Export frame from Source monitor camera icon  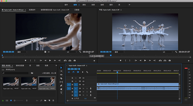tap(75, 61)
